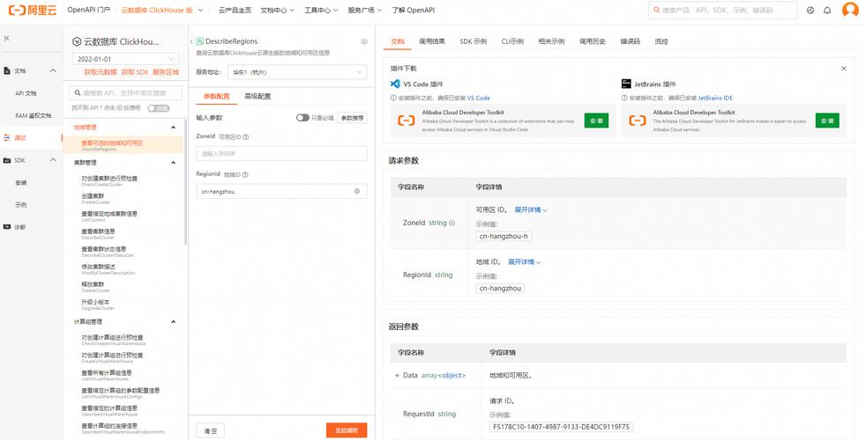The image size is (865, 440).
Task: Open the 2022-01-01 version dropdown
Action: (126, 59)
